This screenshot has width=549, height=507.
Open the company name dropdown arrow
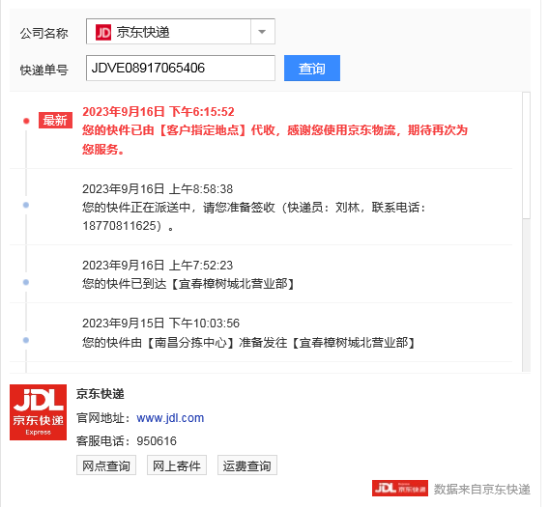(262, 32)
